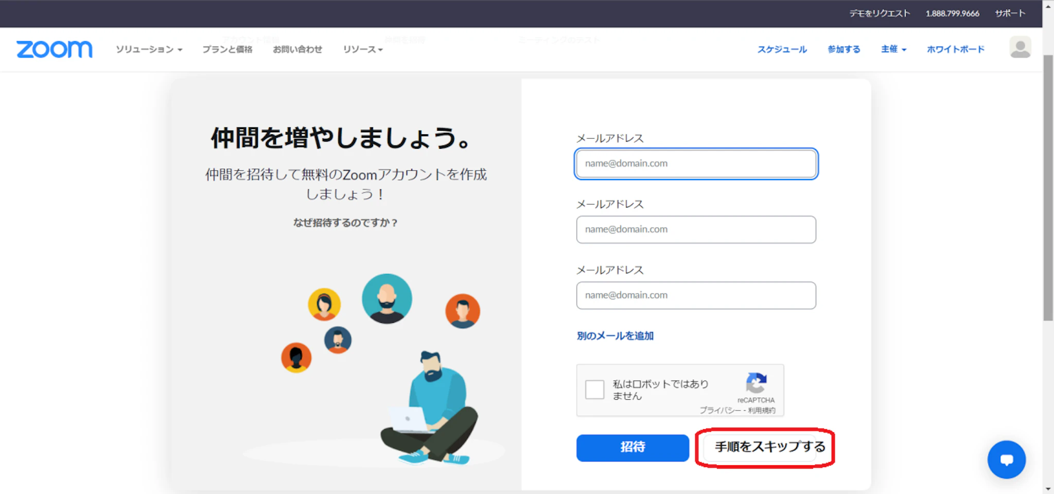Click the third メールアドレス input field
The image size is (1054, 494).
[696, 295]
